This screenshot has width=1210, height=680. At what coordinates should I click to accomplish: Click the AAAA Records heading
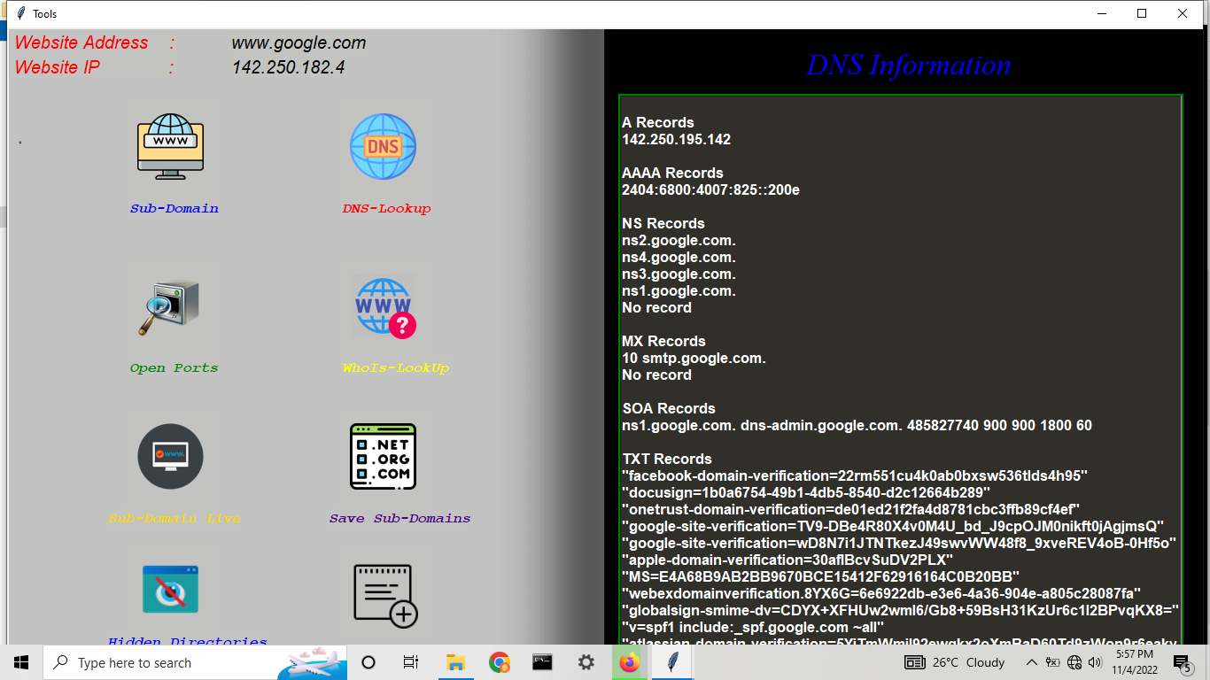[x=673, y=173]
